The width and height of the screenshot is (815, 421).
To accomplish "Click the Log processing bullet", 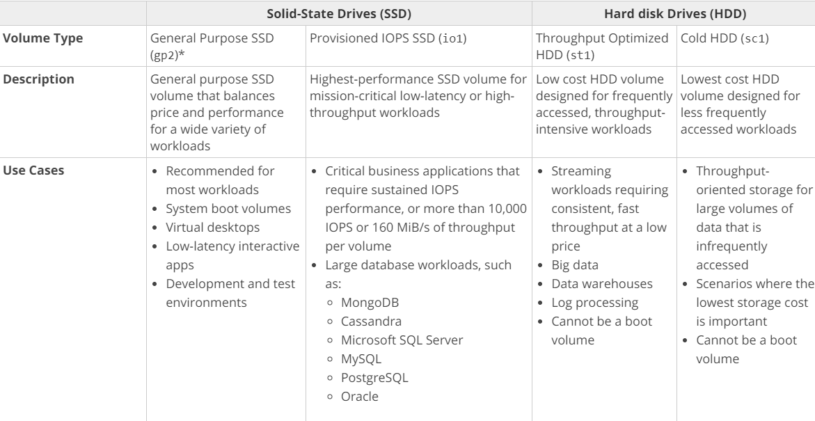I will [594, 303].
